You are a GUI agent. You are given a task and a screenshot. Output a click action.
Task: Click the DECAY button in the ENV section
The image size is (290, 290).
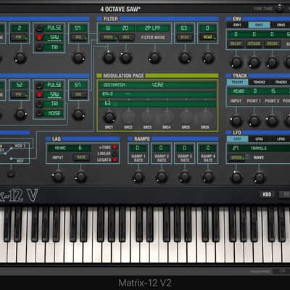tap(272, 43)
